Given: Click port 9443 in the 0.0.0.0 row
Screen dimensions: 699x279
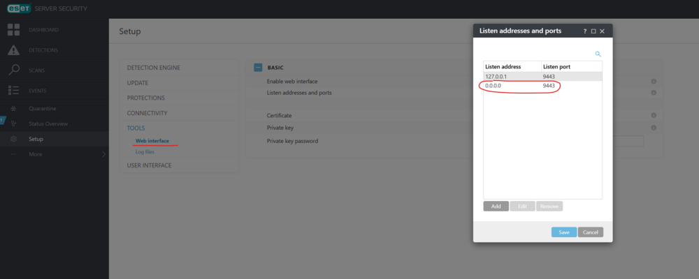Looking at the screenshot, I should tap(549, 86).
